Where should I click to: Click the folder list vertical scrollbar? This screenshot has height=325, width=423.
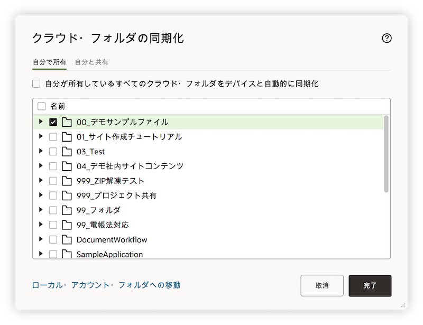point(387,154)
